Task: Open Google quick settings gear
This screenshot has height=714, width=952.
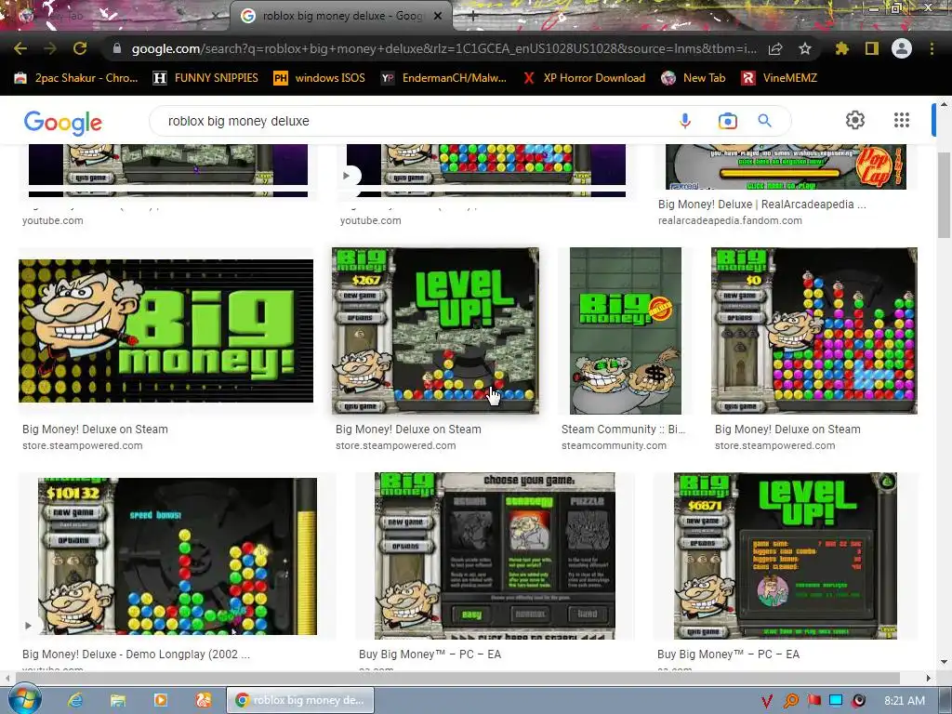Action: tap(855, 120)
